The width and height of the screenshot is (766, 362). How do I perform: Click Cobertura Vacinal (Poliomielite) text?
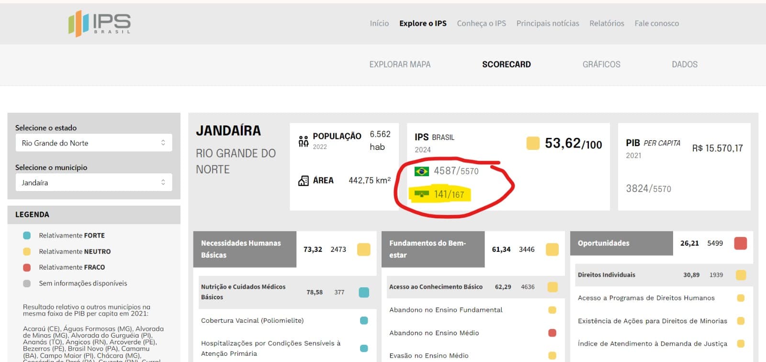tap(252, 320)
